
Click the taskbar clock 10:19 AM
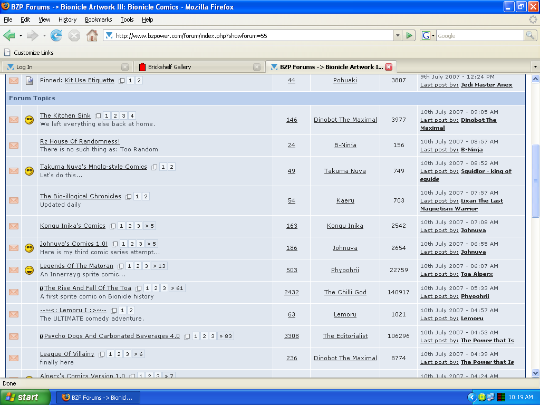tap(520, 398)
